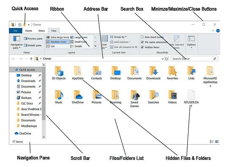Collapse the ribbon with the chevron
The height and width of the screenshot is (167, 230).
click(213, 30)
